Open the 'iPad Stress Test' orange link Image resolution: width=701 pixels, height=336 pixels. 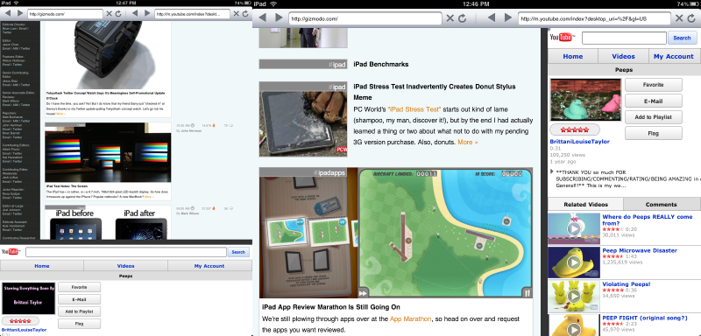(414, 108)
